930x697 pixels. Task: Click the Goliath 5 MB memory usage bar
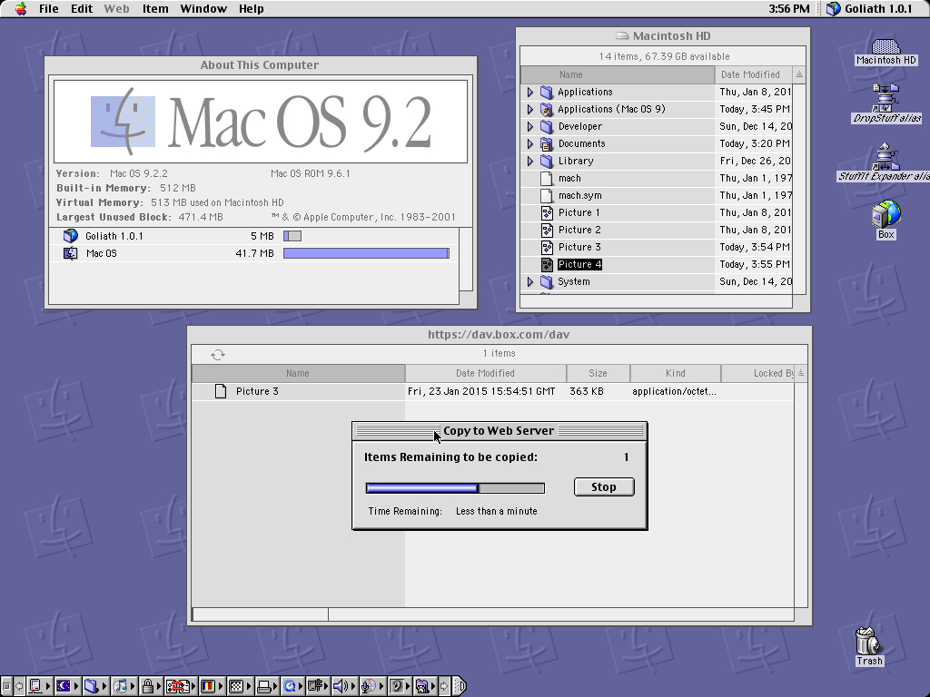[x=292, y=236]
